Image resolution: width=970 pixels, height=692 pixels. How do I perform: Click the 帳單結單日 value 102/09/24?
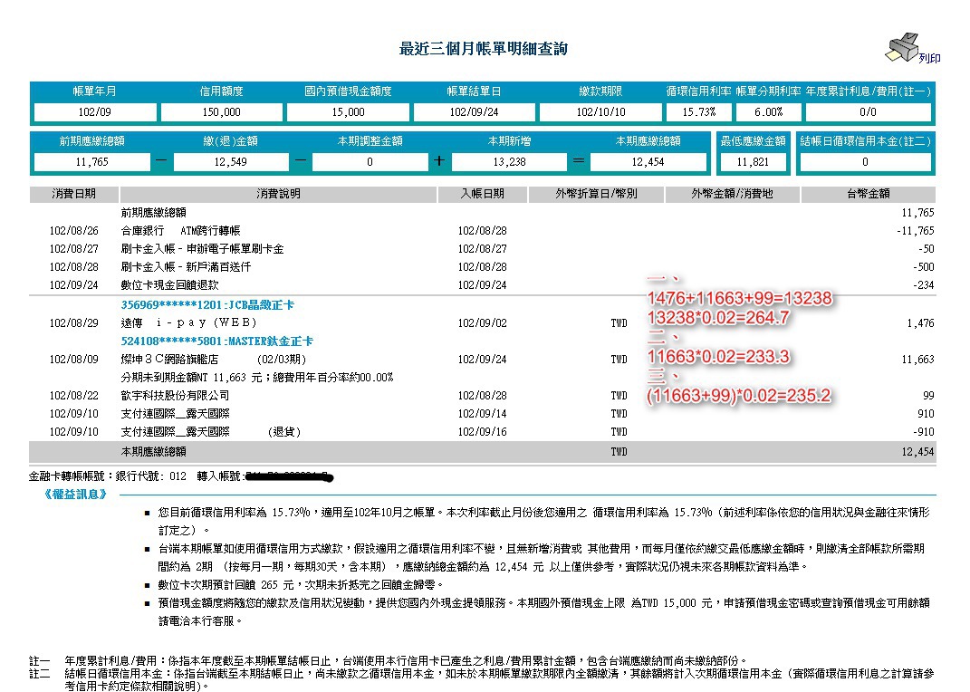pos(474,112)
